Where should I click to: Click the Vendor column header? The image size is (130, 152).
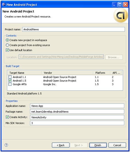(x=68, y=73)
